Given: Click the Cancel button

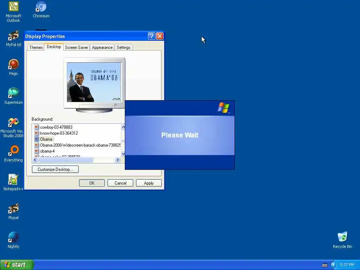Looking at the screenshot, I should [120, 183].
